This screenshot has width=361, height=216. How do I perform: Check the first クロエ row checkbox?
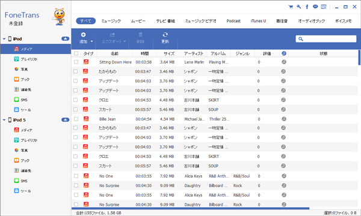point(76,100)
